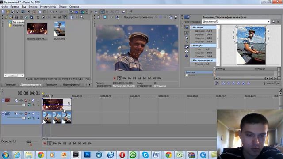
Task: Open the Preset dropdown in Pan/Crop panel
Action: pos(268,22)
